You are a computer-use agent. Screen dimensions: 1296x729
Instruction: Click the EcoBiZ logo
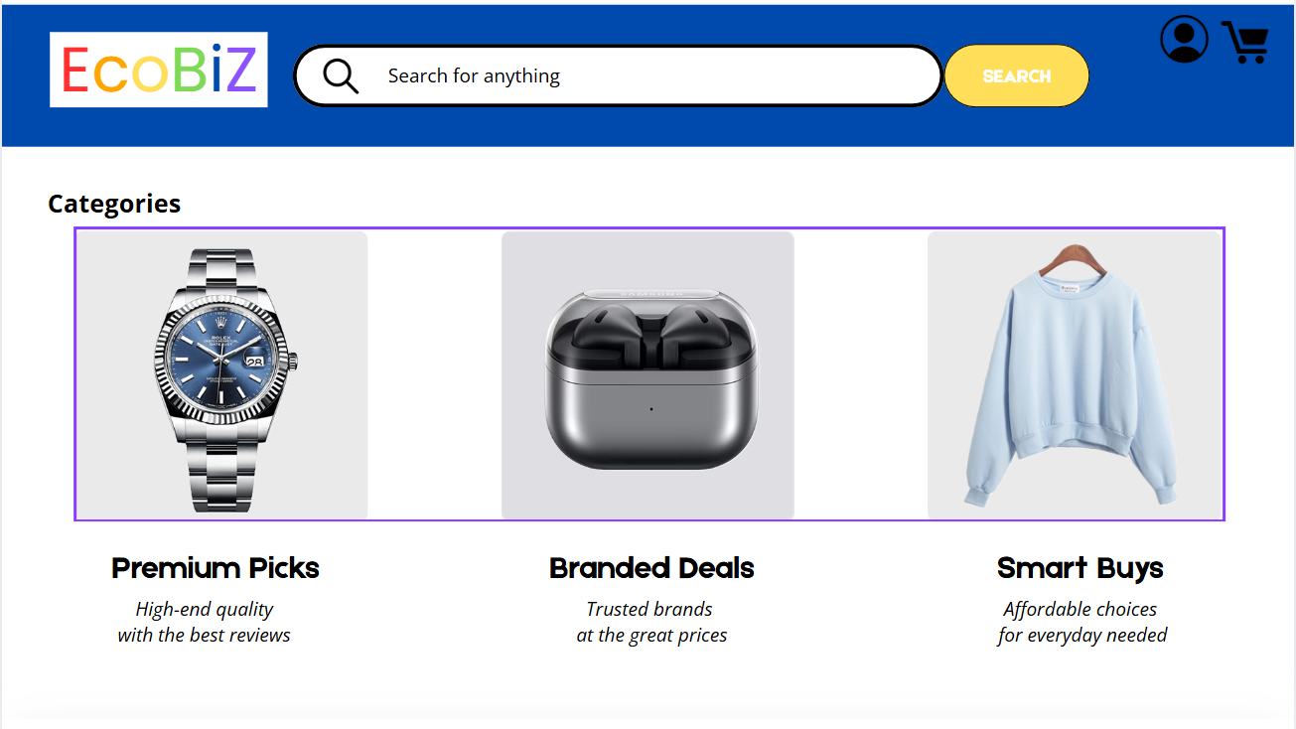[159, 70]
